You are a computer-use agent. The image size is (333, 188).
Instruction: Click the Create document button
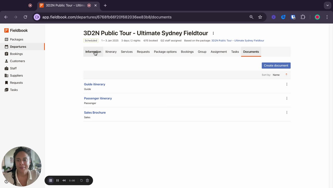click(x=276, y=65)
